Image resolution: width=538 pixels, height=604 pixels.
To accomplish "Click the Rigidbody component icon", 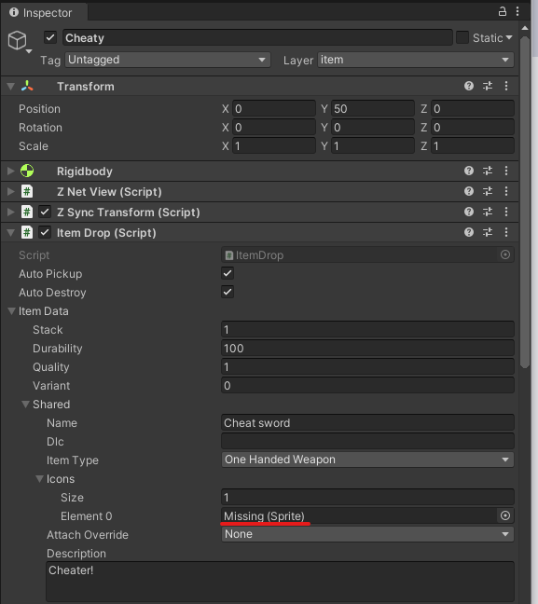I will point(27,171).
